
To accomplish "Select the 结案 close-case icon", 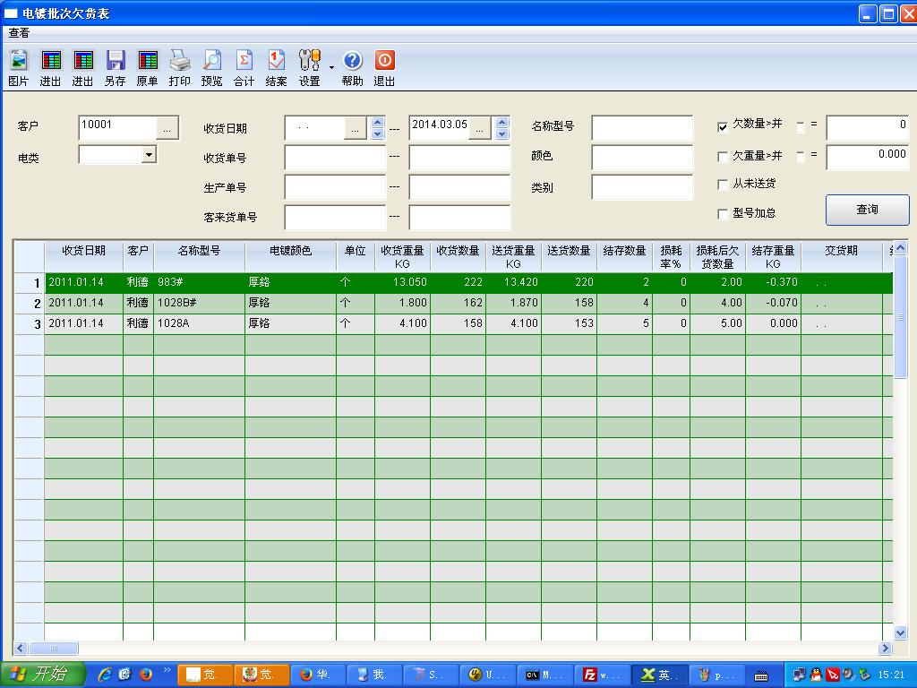I will click(276, 68).
